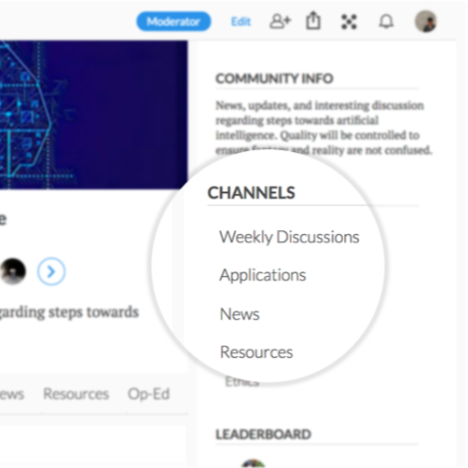Viewport: 468px width, 468px height.
Task: Show more members with chevron button
Action: pos(51,271)
